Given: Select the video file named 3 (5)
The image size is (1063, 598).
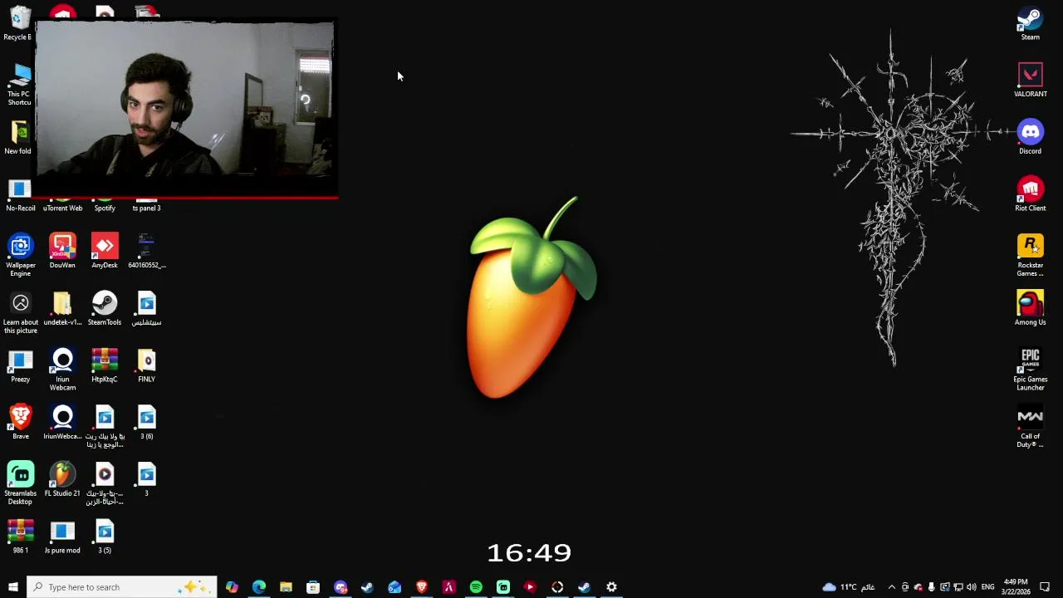Looking at the screenshot, I should point(105,537).
